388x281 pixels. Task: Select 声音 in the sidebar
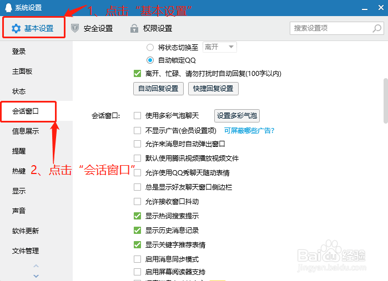(x=19, y=211)
